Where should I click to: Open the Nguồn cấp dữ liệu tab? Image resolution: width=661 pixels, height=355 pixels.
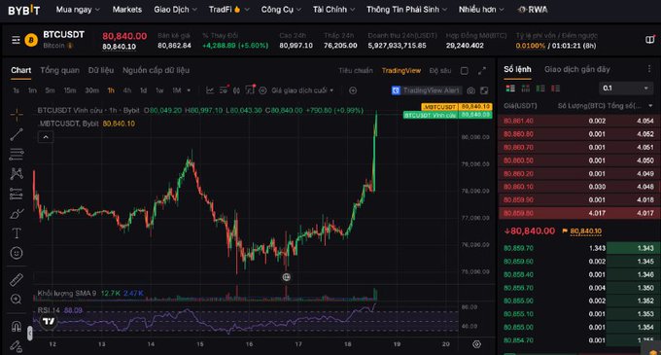(156, 70)
